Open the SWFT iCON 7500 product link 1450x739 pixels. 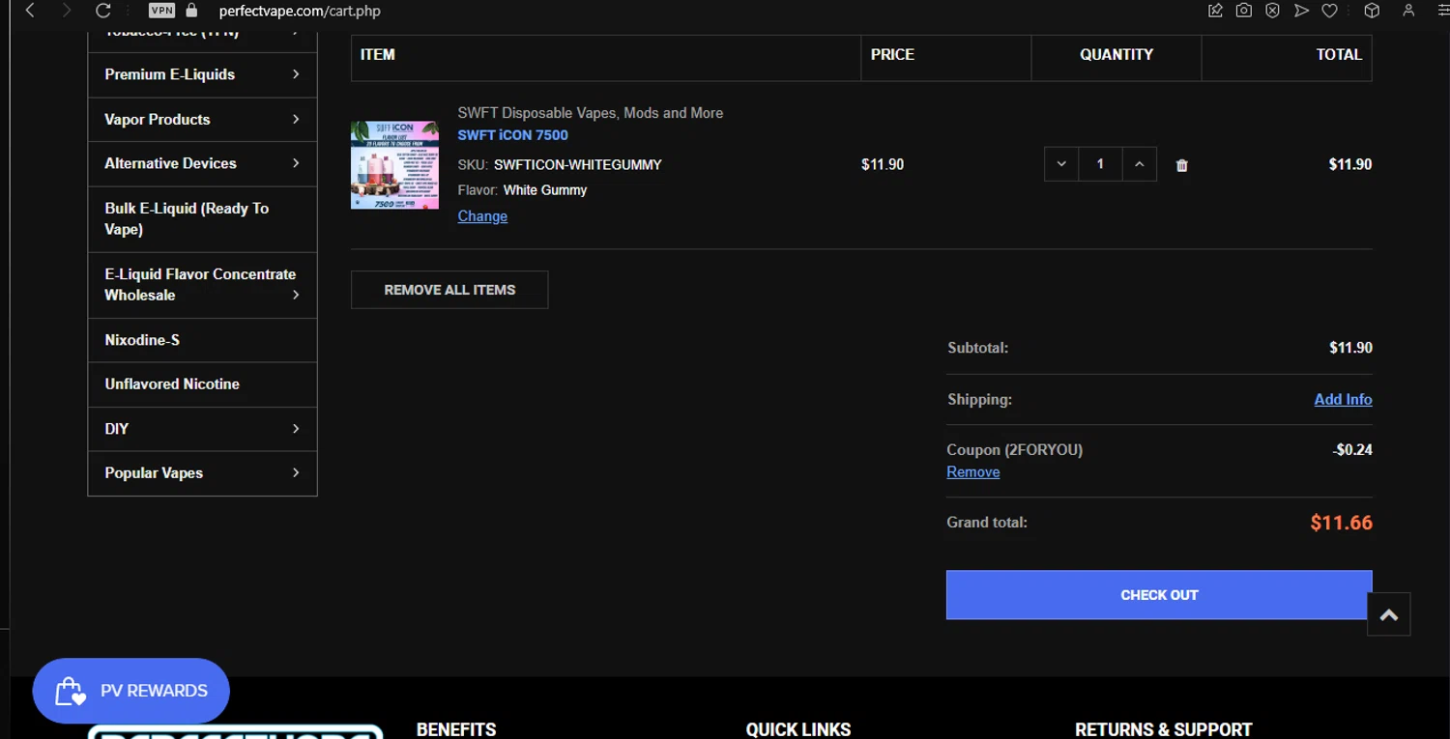tap(512, 135)
